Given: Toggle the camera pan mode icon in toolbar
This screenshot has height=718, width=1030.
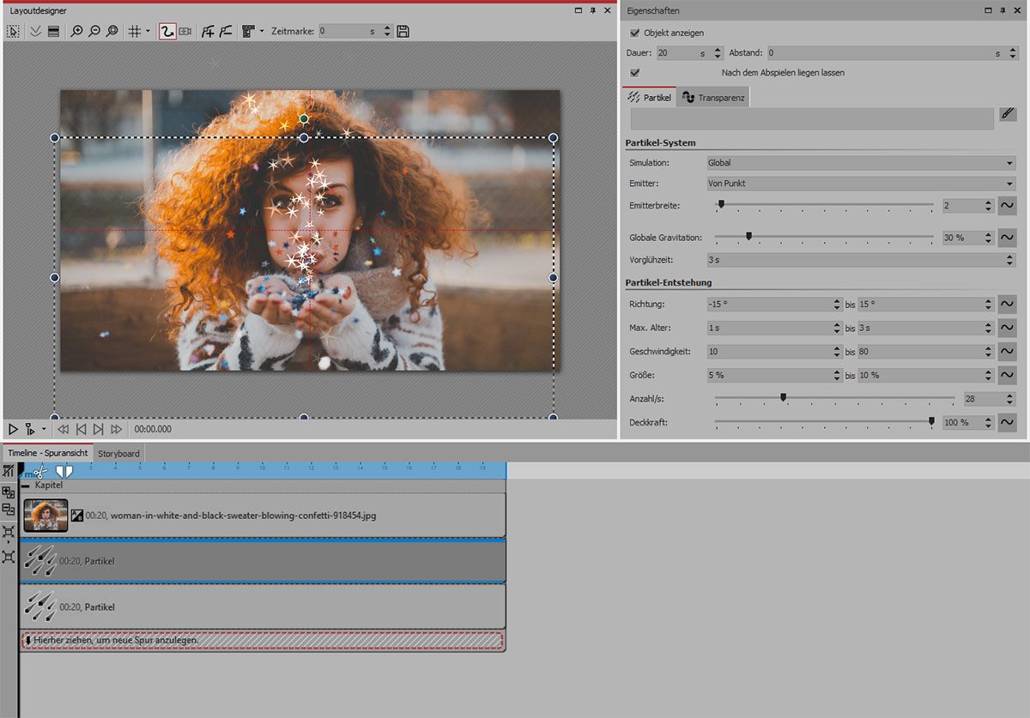Looking at the screenshot, I should (185, 31).
